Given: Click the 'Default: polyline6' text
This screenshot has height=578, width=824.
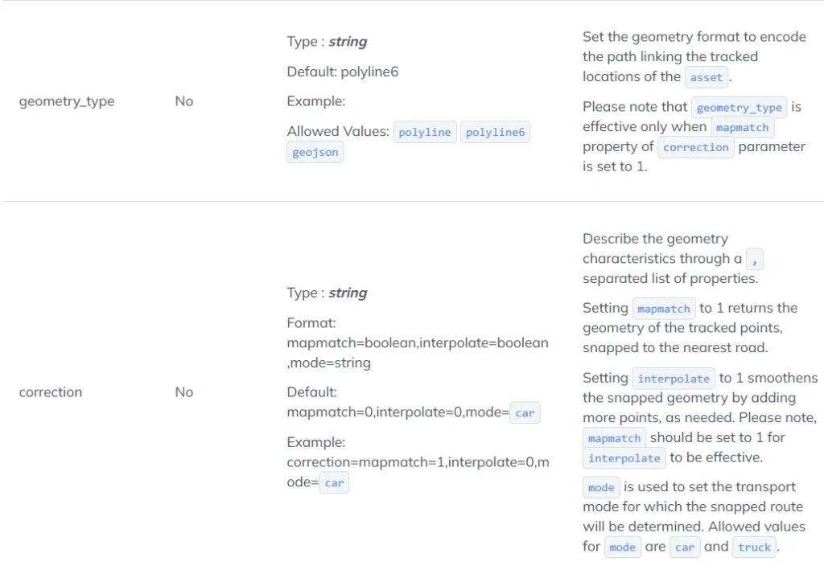Looking at the screenshot, I should (343, 72).
